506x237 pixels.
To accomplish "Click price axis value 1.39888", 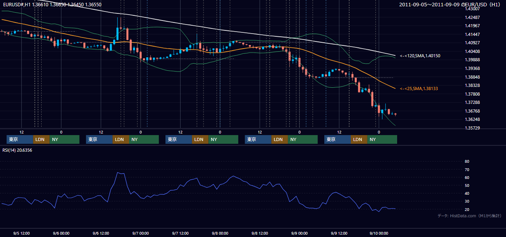I will click(x=472, y=60).
